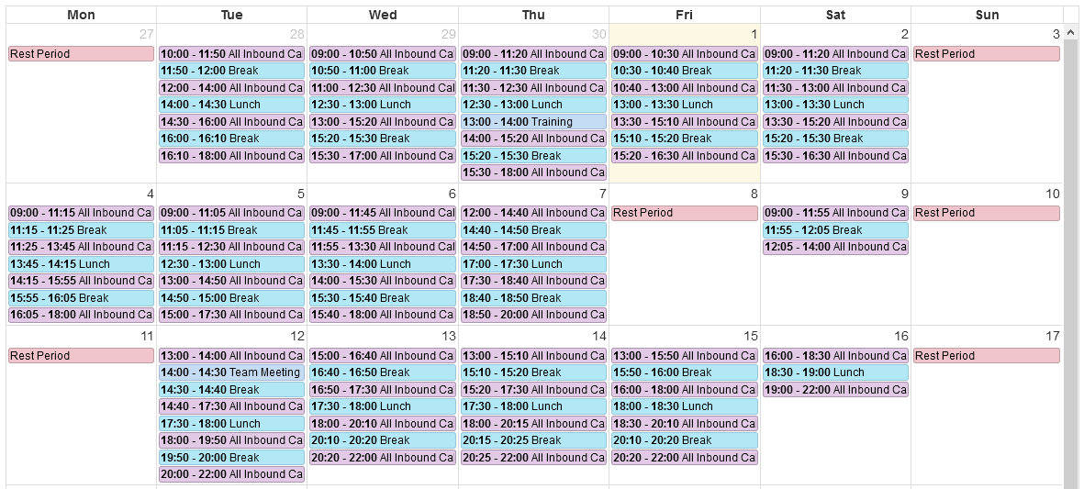Viewport: 1084px width, 489px height.
Task: Open Rest Period on Sunday 17
Action: point(987,356)
